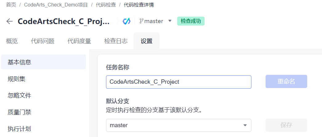Click the back arrow icon
Image resolution: width=322 pixels, height=137 pixels.
10,21
